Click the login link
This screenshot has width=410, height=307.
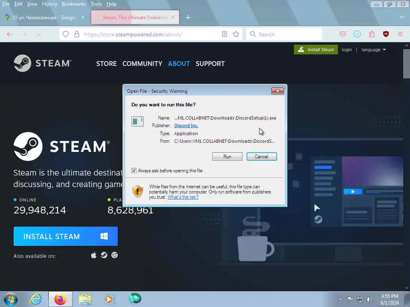click(x=347, y=50)
